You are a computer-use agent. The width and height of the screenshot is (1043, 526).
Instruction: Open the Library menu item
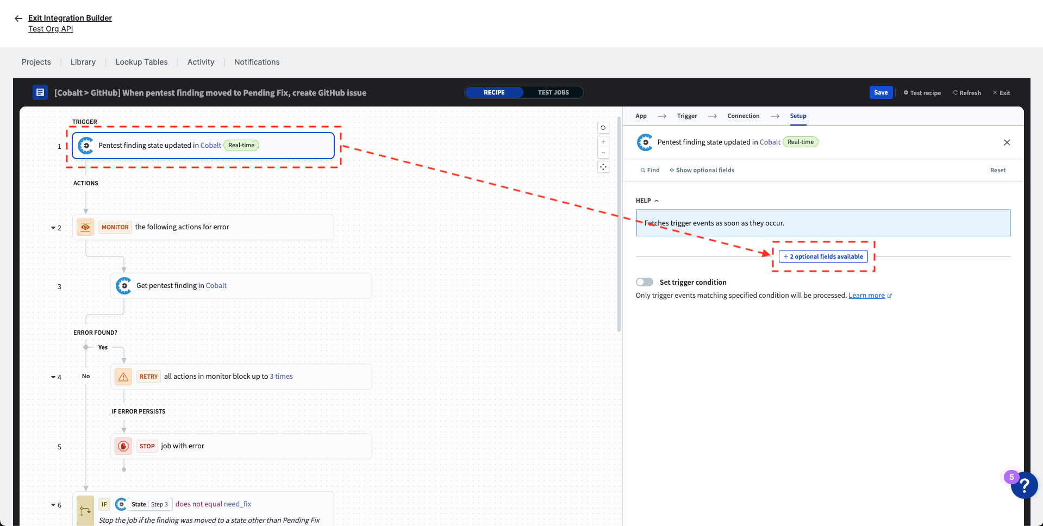coord(83,62)
